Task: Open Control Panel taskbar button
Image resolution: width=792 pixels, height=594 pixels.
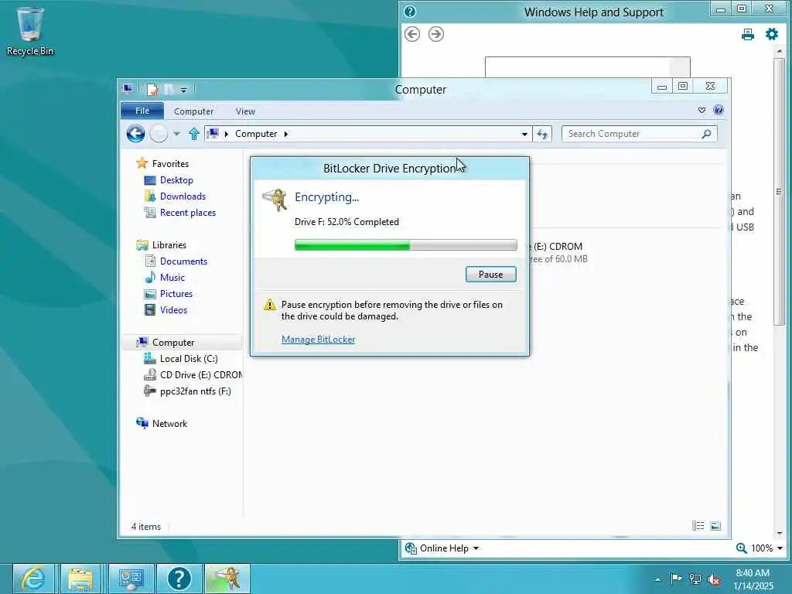Action: 131,579
